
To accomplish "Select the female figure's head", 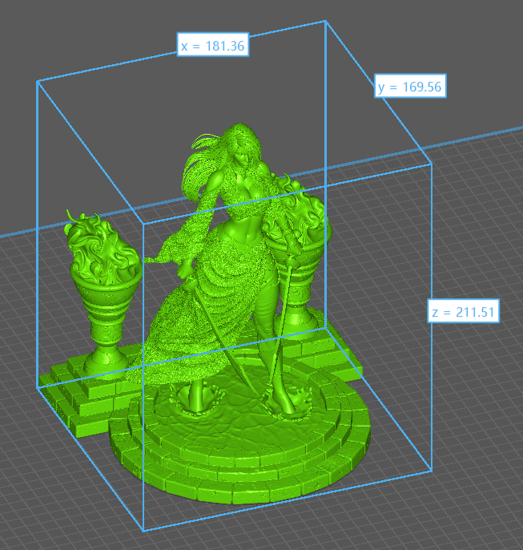I will point(243,149).
